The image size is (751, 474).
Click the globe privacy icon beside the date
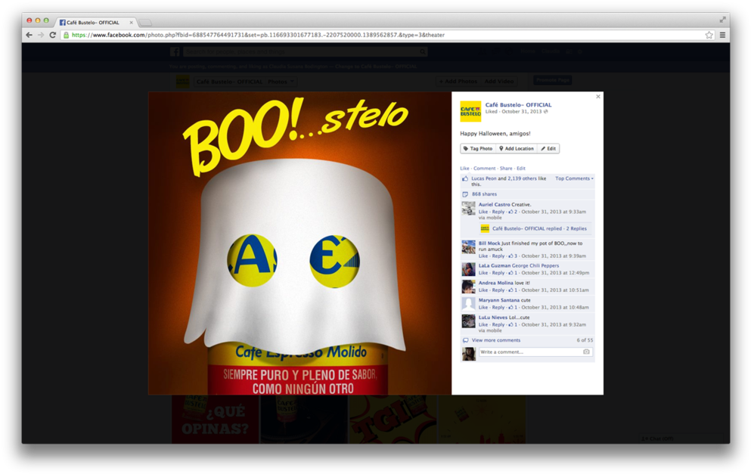point(546,112)
